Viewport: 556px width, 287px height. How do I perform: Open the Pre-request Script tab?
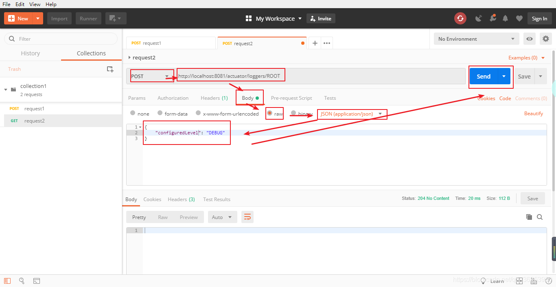tap(291, 98)
